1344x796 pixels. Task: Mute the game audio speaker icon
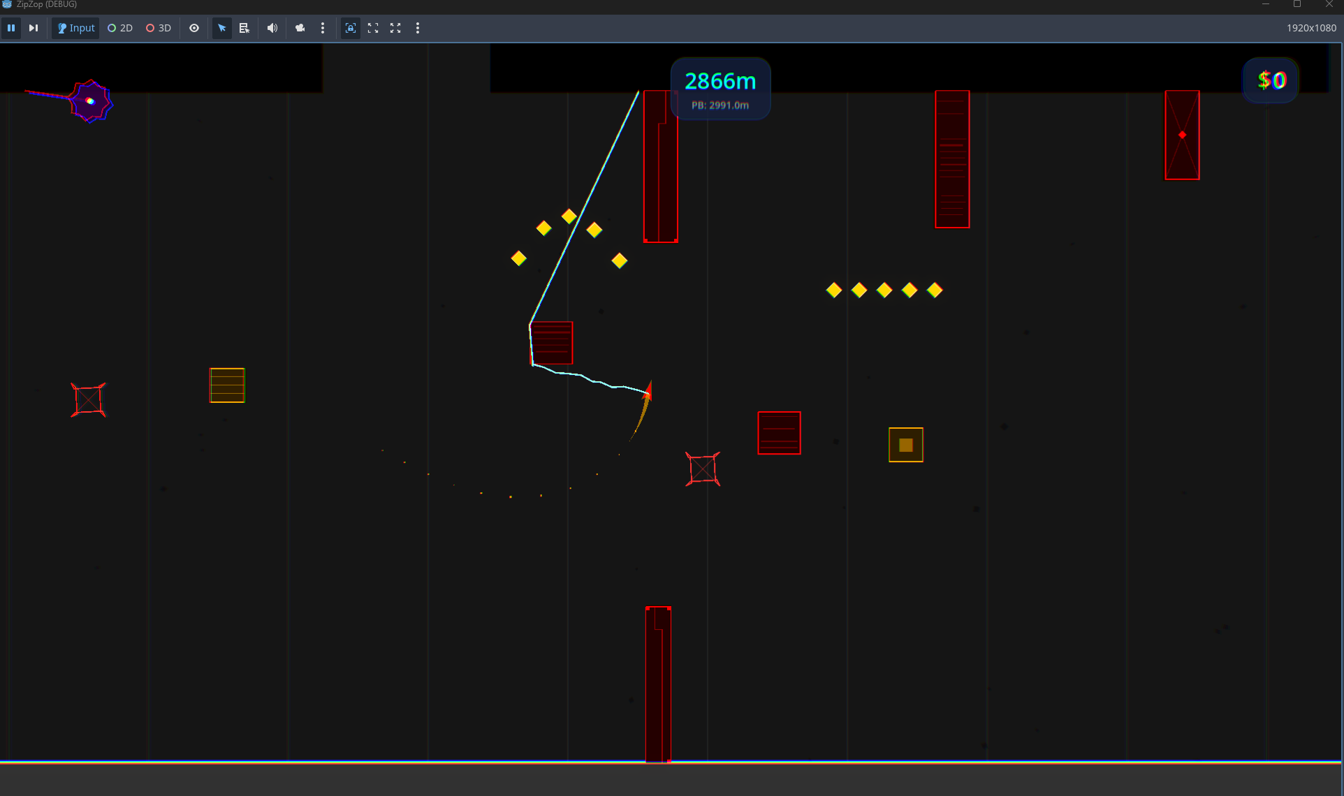pos(272,28)
